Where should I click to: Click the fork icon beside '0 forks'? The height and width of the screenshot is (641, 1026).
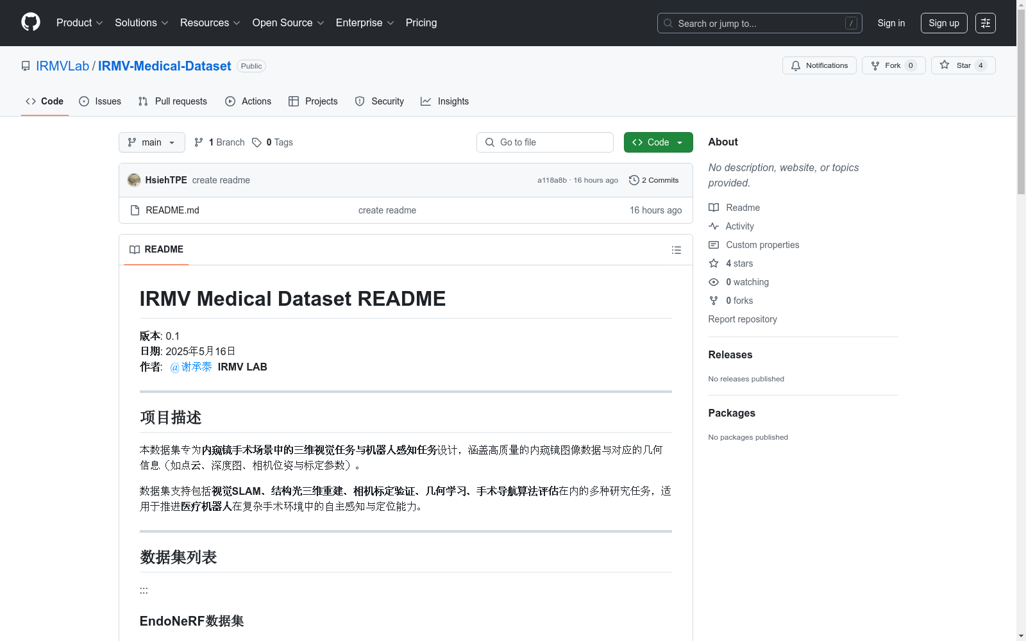714,301
